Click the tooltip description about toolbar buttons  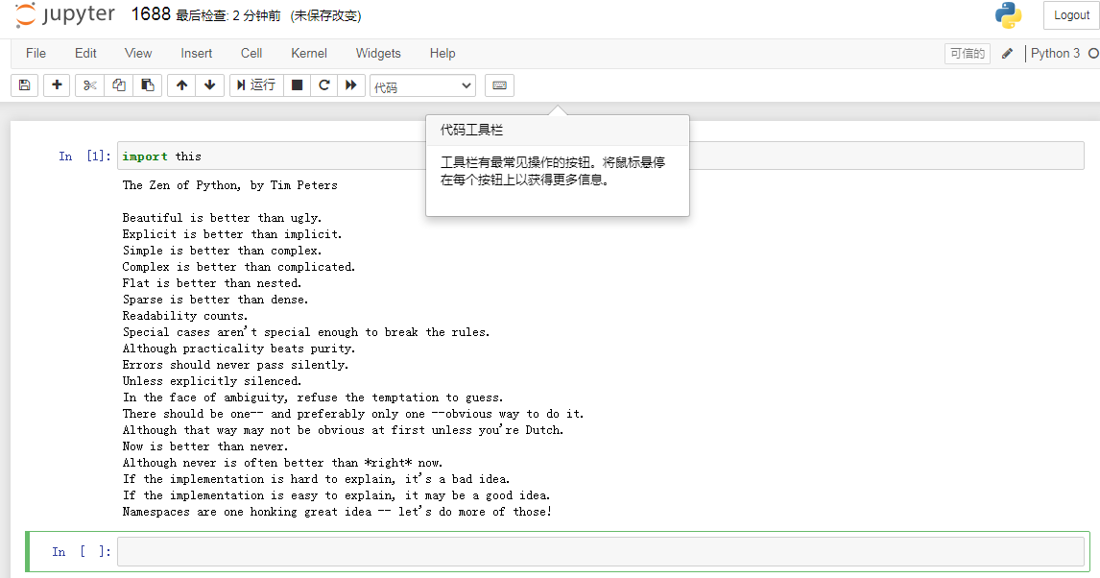[x=553, y=171]
